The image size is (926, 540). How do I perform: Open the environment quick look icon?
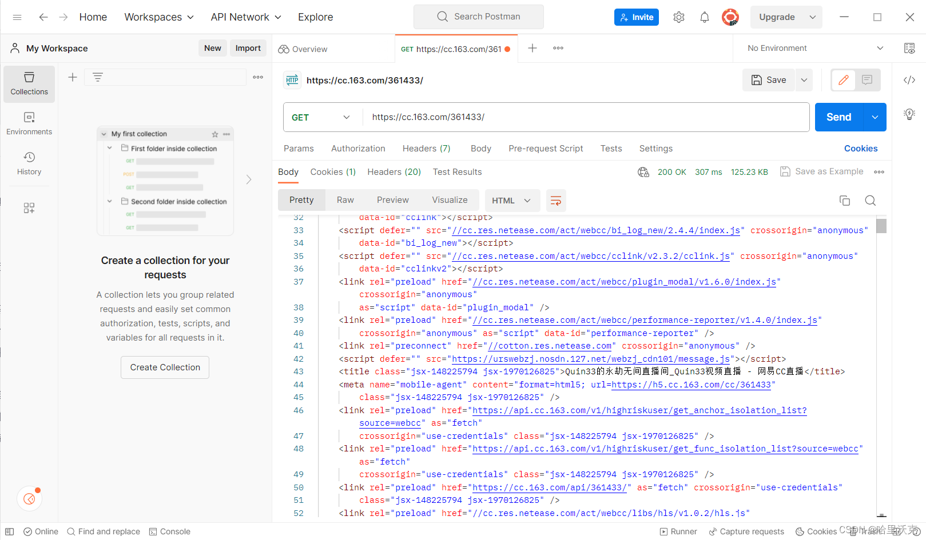[x=909, y=48]
